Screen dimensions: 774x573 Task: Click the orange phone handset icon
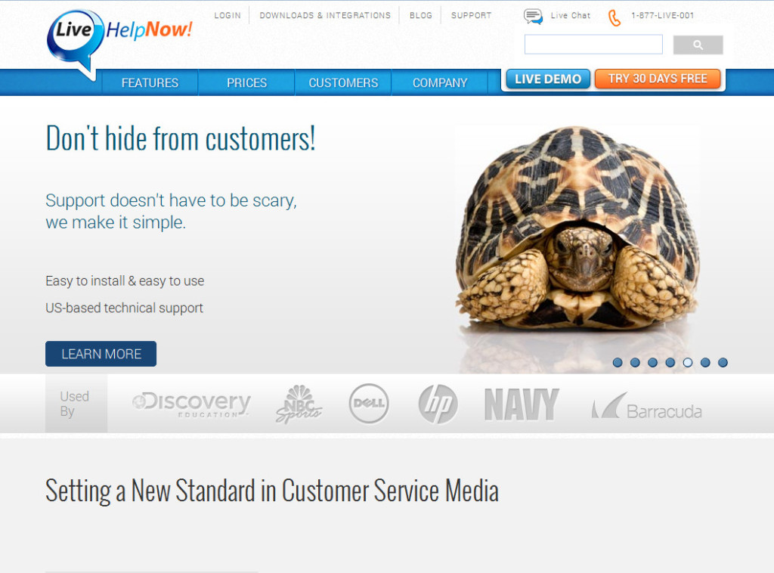coord(614,18)
